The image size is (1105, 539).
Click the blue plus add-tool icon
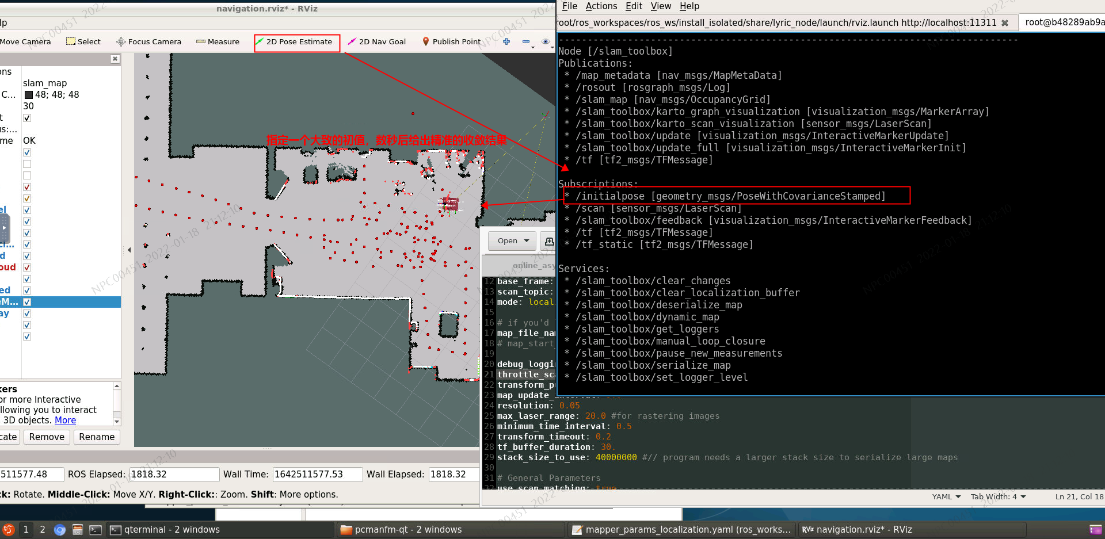[506, 41]
